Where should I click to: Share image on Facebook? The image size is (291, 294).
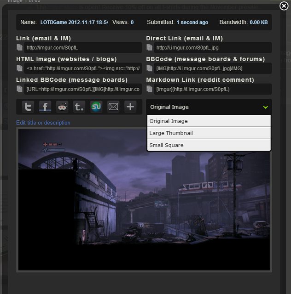tap(45, 107)
